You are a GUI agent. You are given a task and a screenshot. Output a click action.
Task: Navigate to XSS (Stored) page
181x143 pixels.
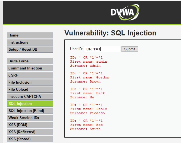coord(30,139)
